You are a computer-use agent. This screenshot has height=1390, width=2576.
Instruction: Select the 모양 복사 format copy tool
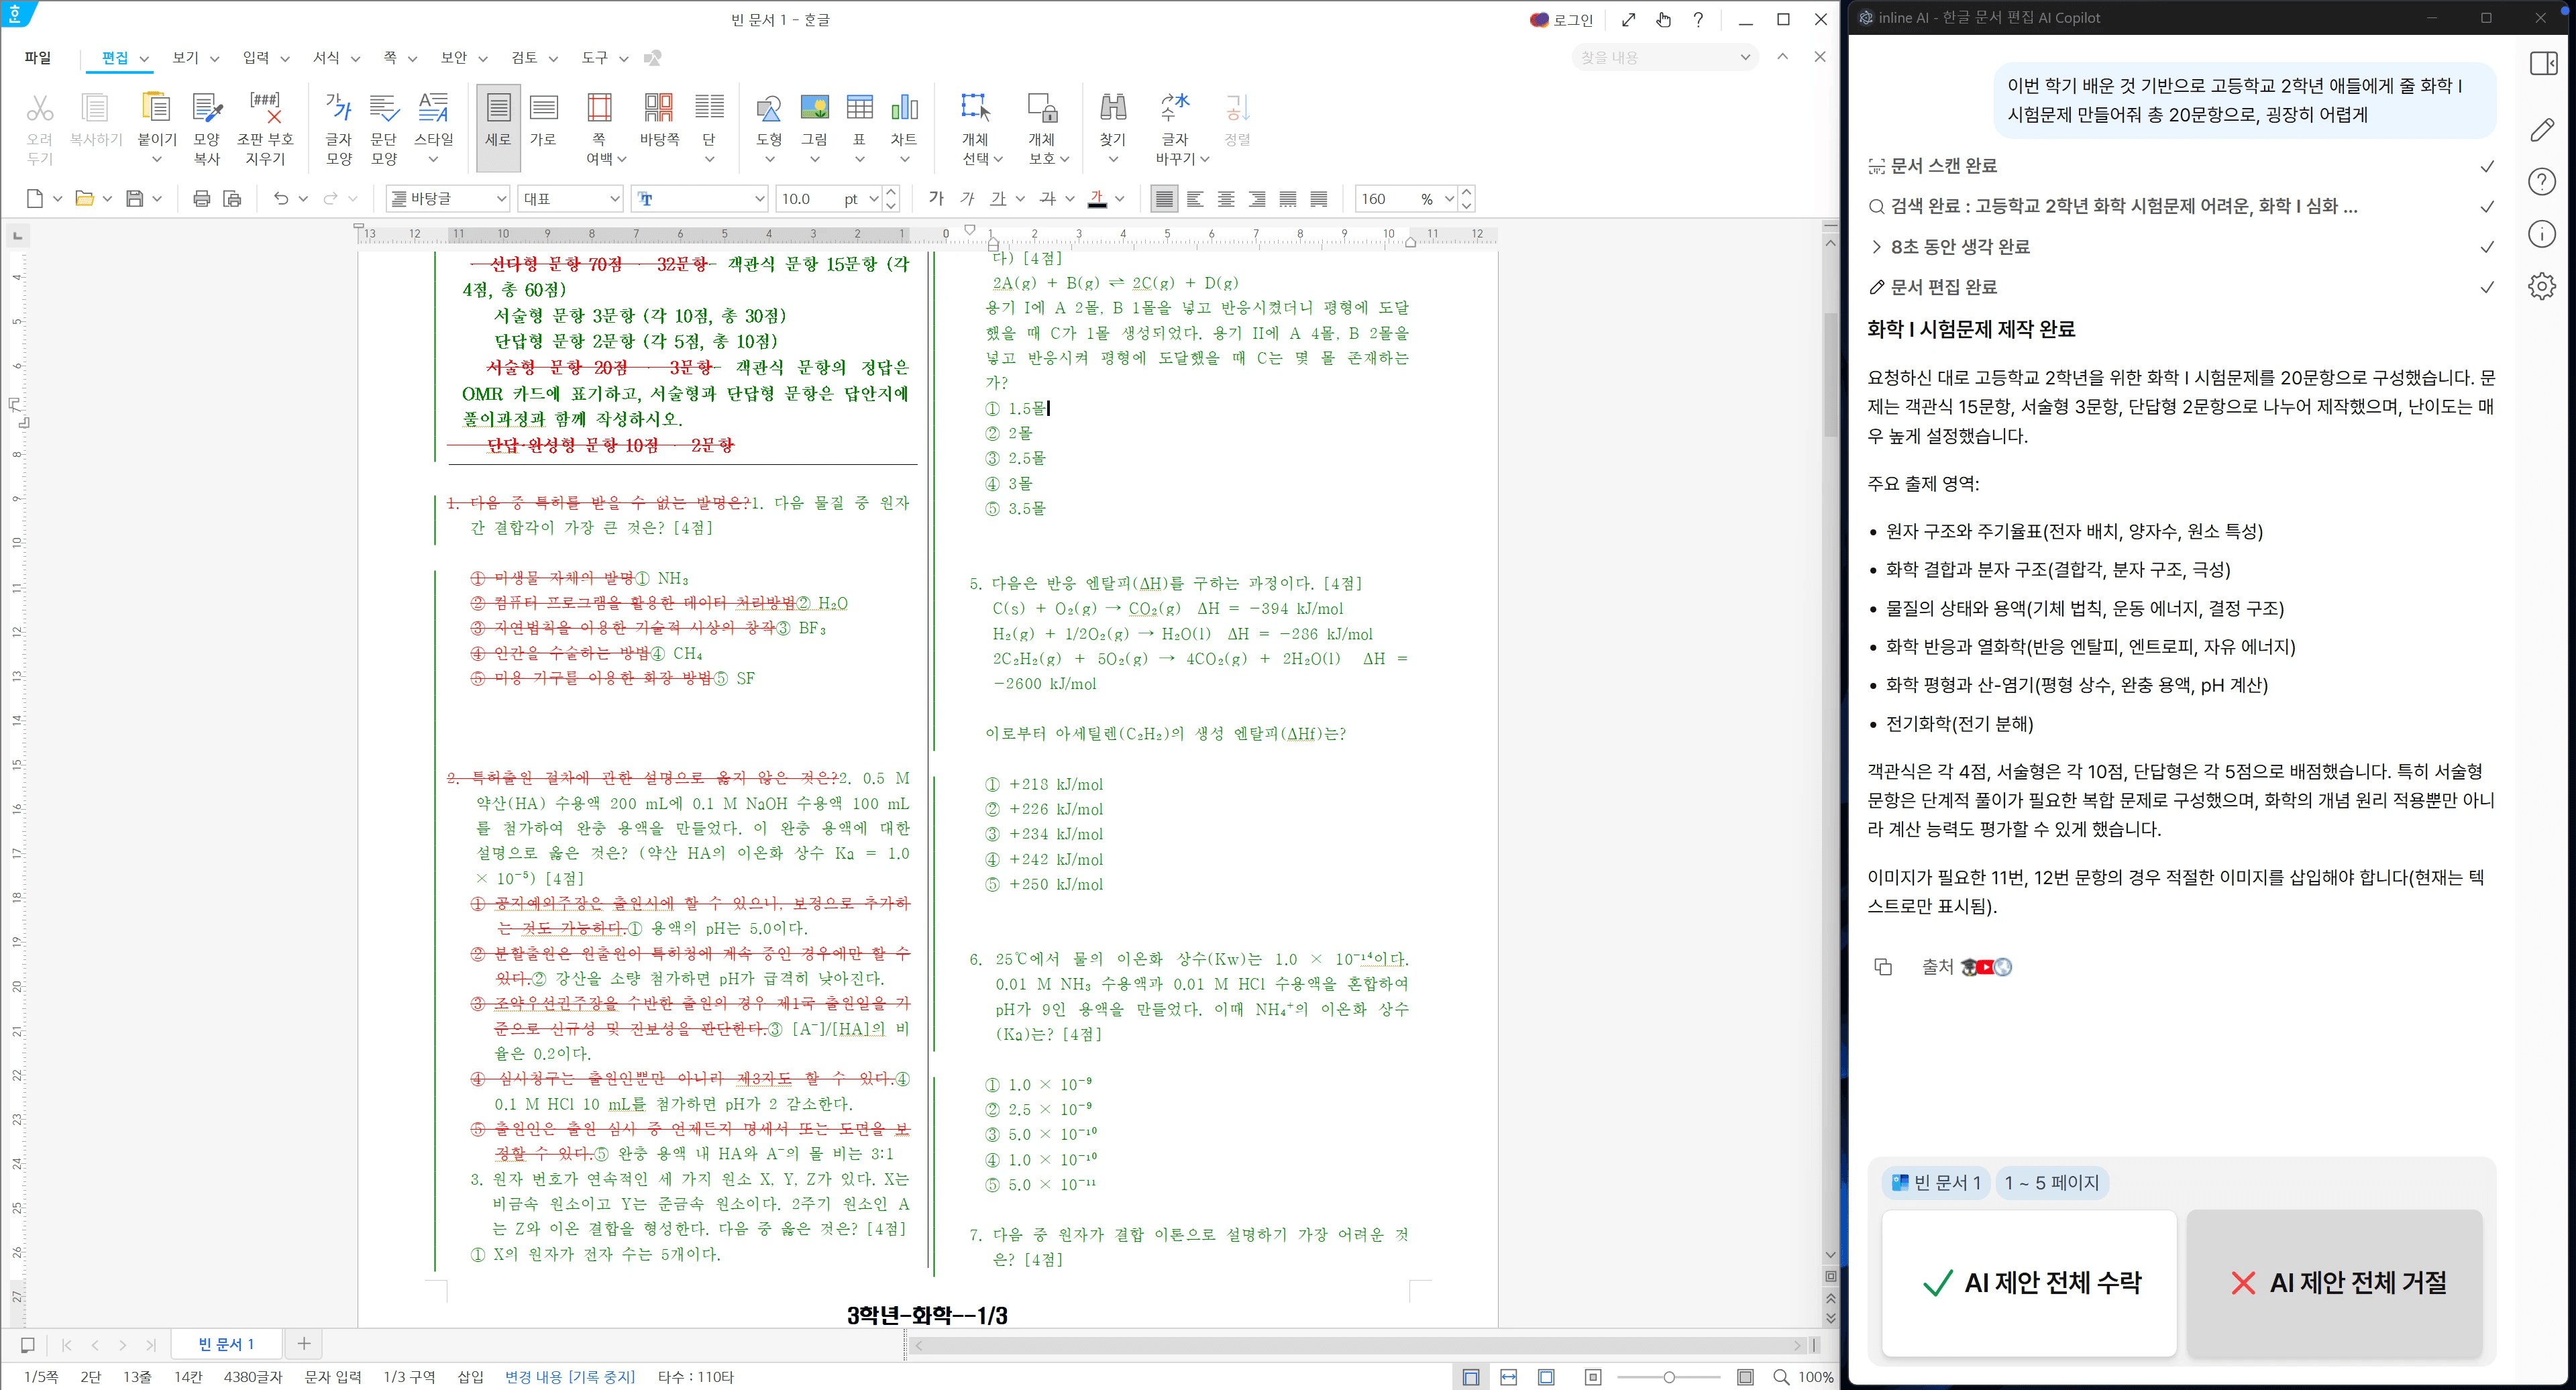click(x=206, y=127)
